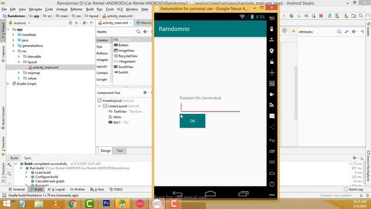Open Palette panel settings gear
The width and height of the screenshot is (371, 209).
click(145, 31)
